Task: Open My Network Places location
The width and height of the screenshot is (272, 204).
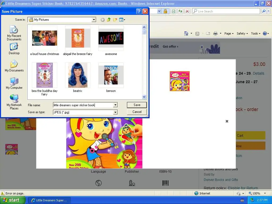Action: pyautogui.click(x=14, y=102)
